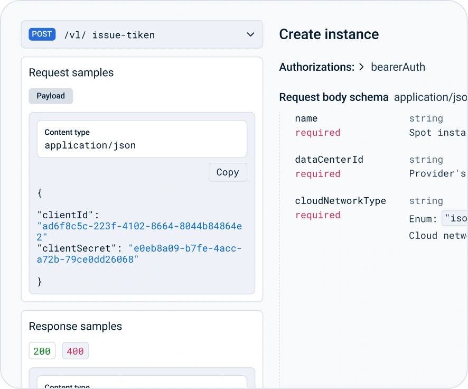Image resolution: width=468 pixels, height=389 pixels.
Task: Click the Cloud netw description text
Action: pos(437,236)
